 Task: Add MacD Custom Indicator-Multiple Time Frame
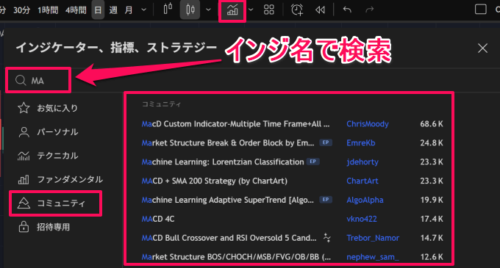pyautogui.click(x=235, y=124)
